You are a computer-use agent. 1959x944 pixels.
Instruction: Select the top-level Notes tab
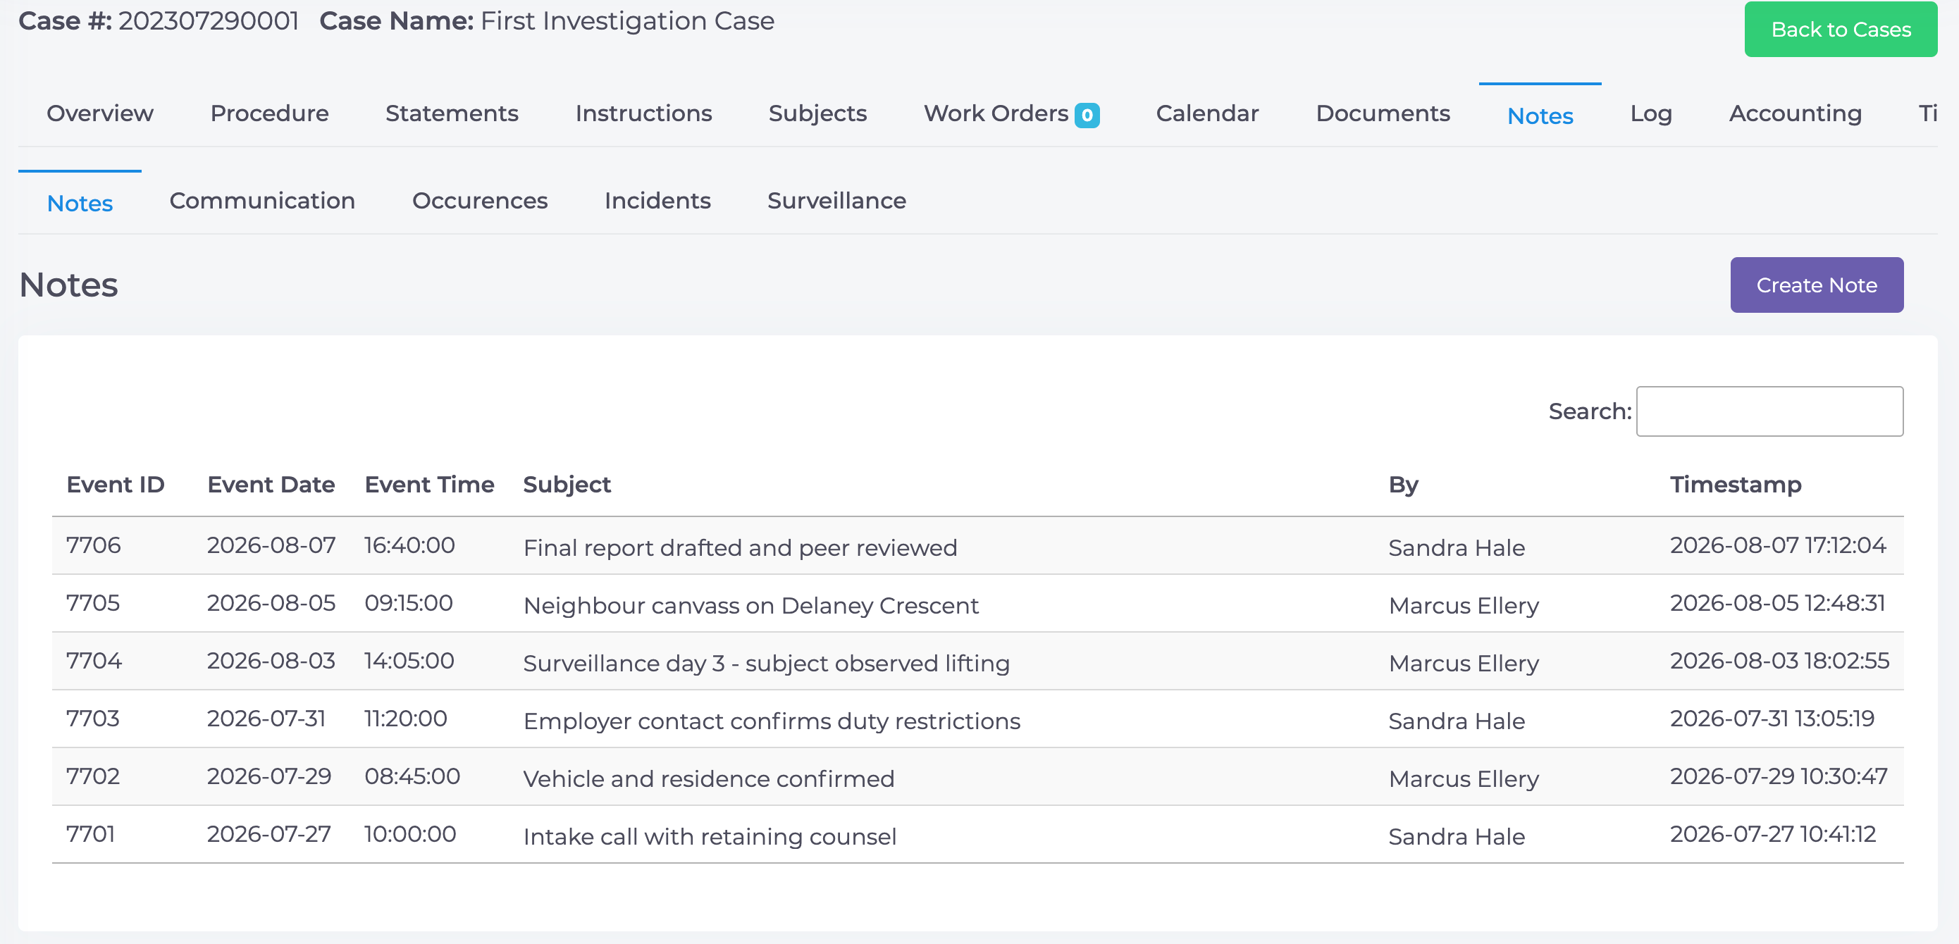(1540, 116)
